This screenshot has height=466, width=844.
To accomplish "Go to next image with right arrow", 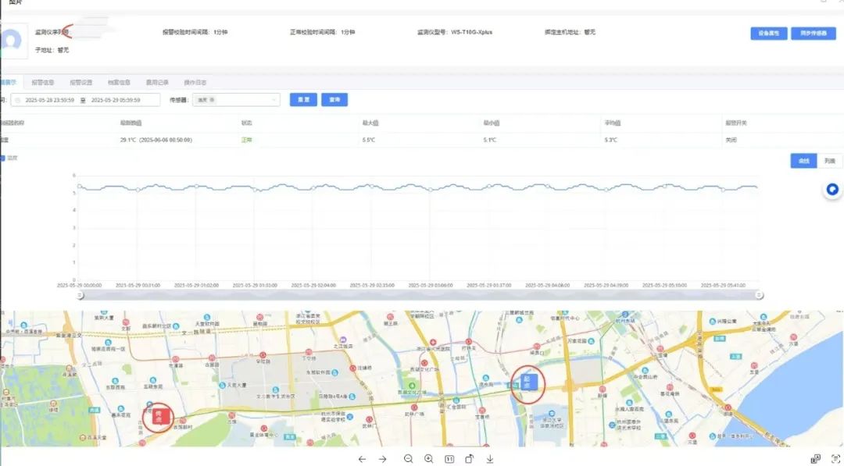I will pos(383,459).
